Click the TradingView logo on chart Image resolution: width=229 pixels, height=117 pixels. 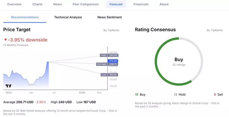8,86
